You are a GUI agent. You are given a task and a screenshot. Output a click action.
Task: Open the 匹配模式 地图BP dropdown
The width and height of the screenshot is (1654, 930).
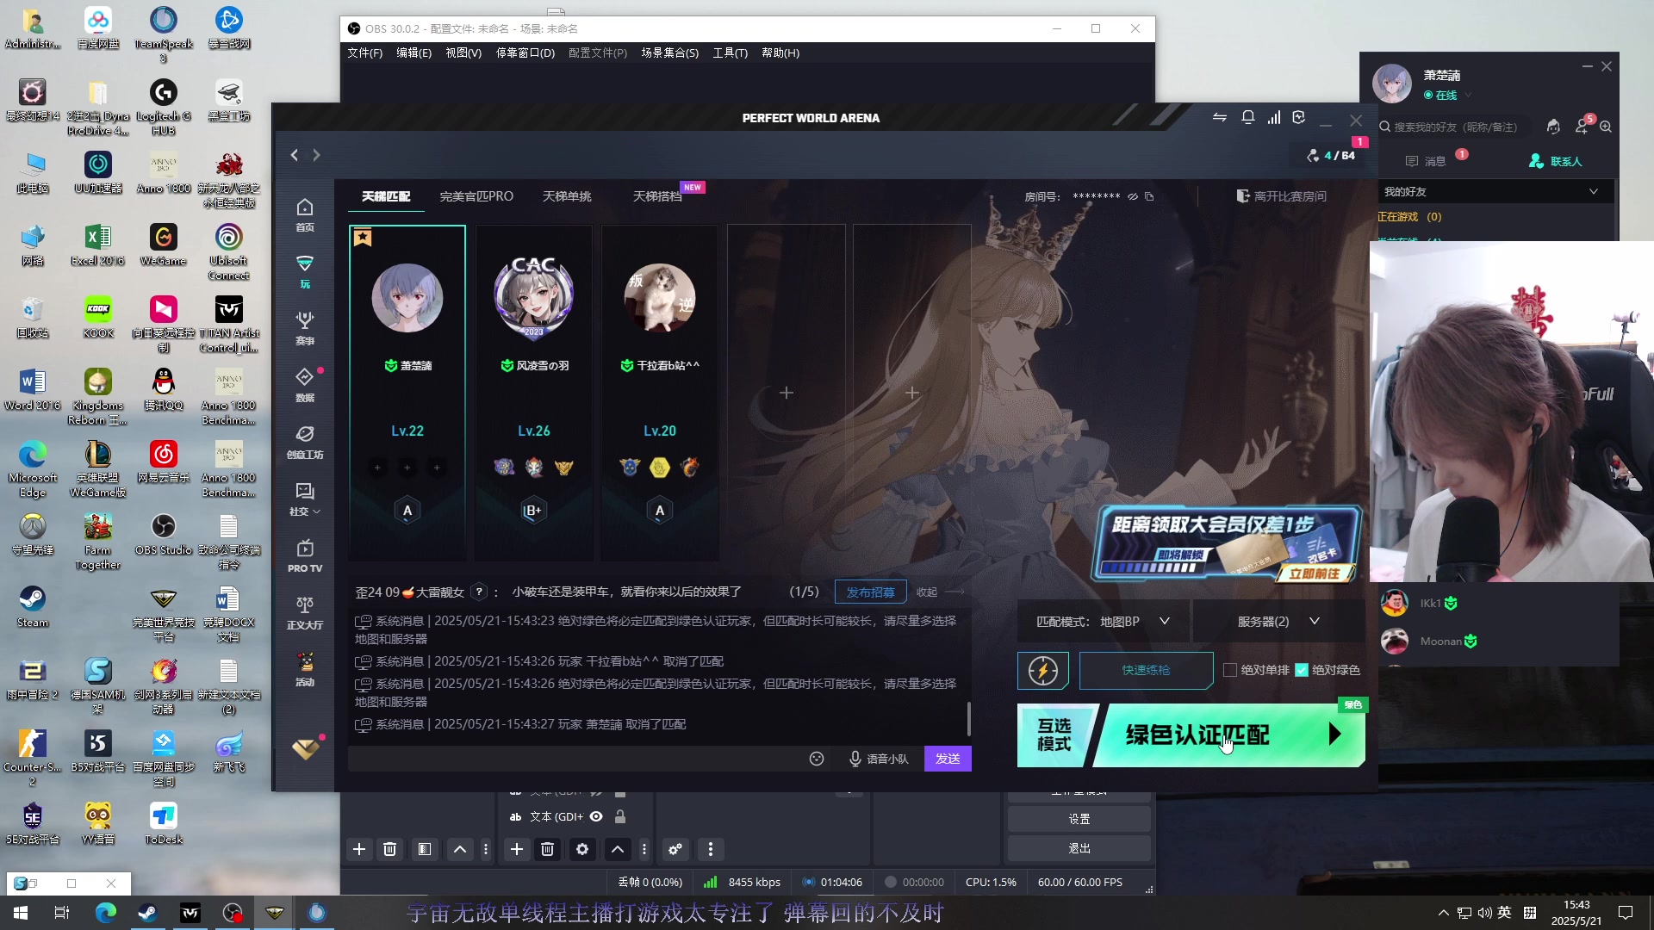[x=1104, y=622]
